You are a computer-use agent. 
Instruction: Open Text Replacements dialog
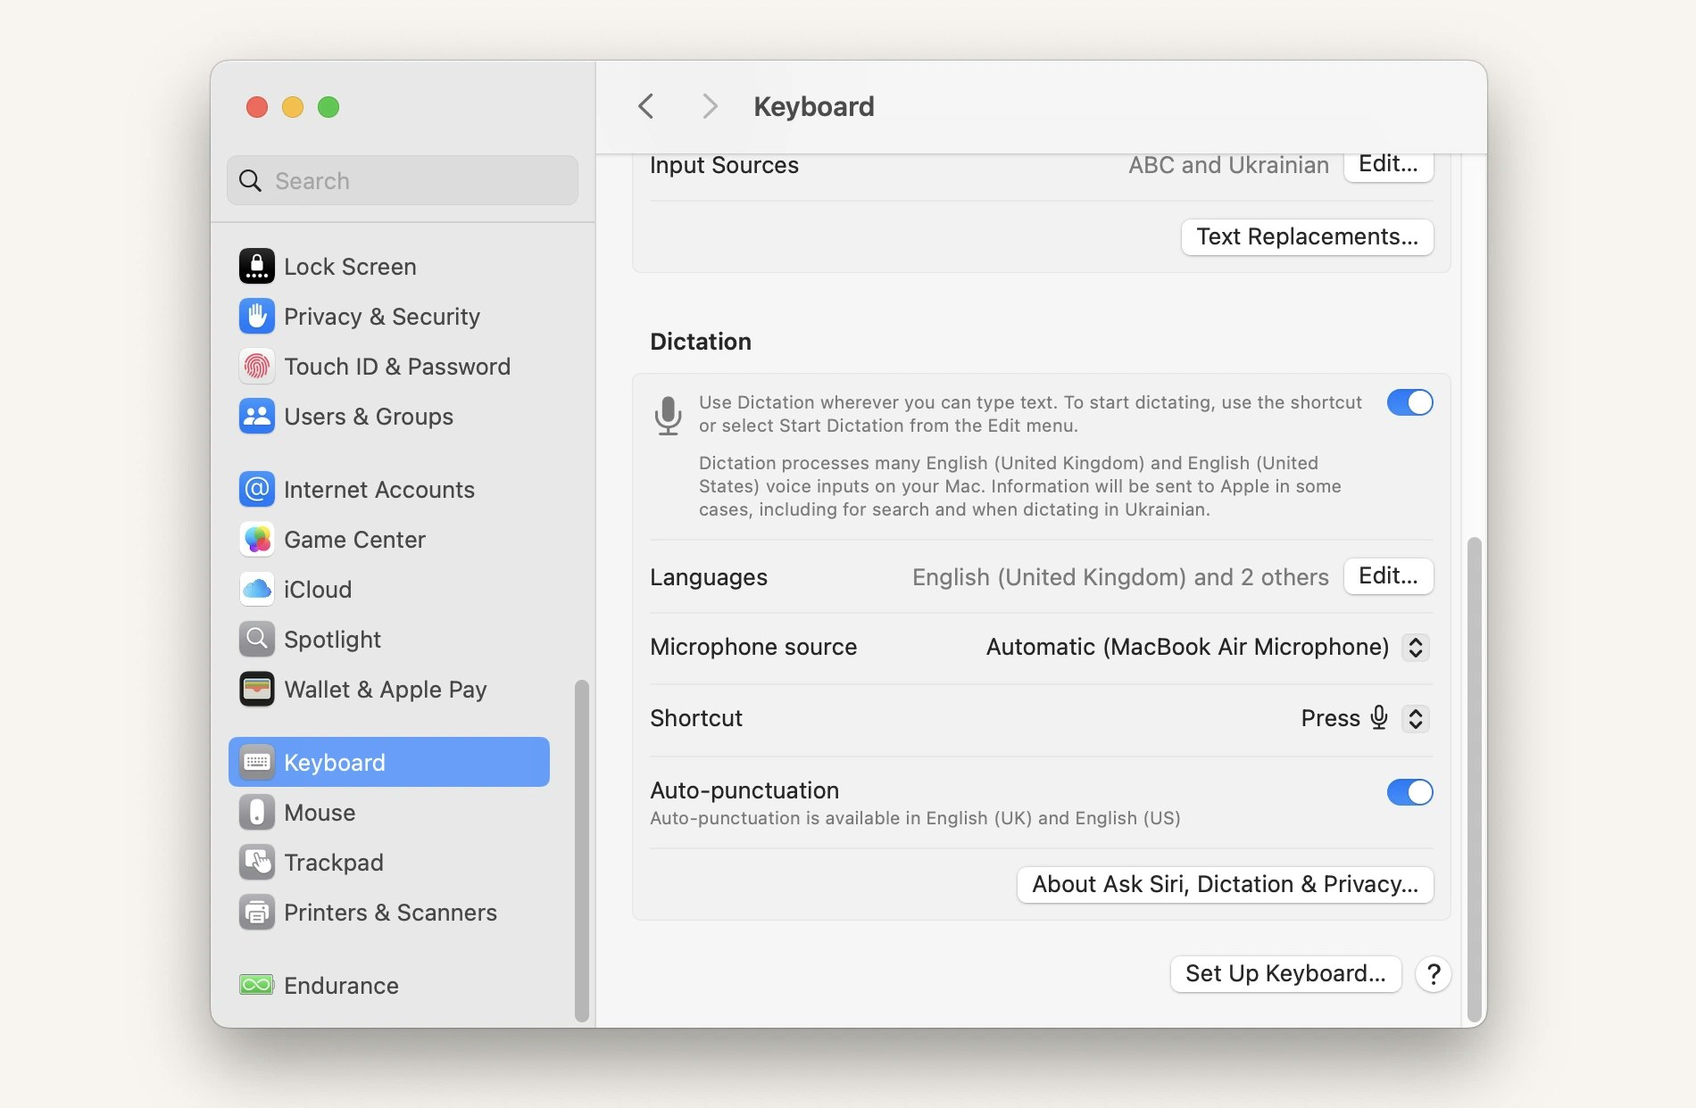coord(1307,237)
